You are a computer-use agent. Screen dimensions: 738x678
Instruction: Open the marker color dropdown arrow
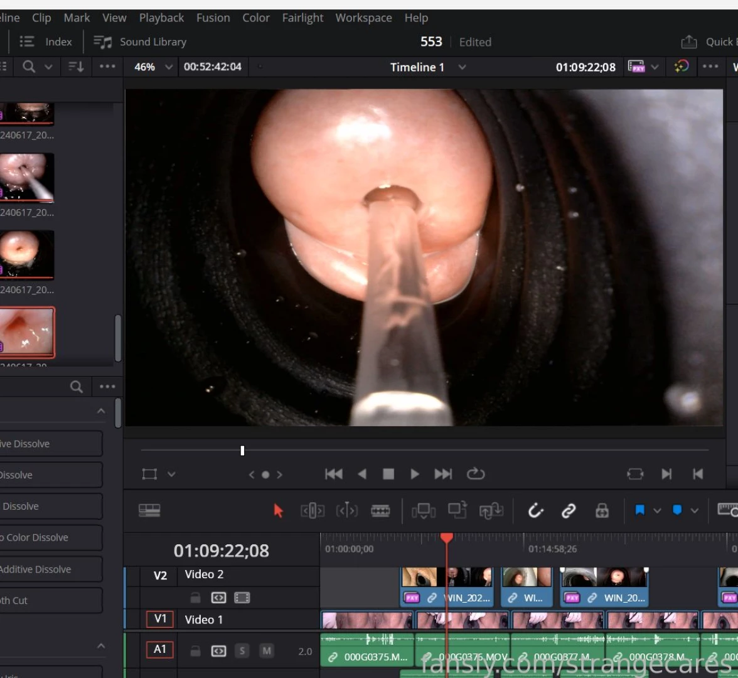[x=695, y=510]
